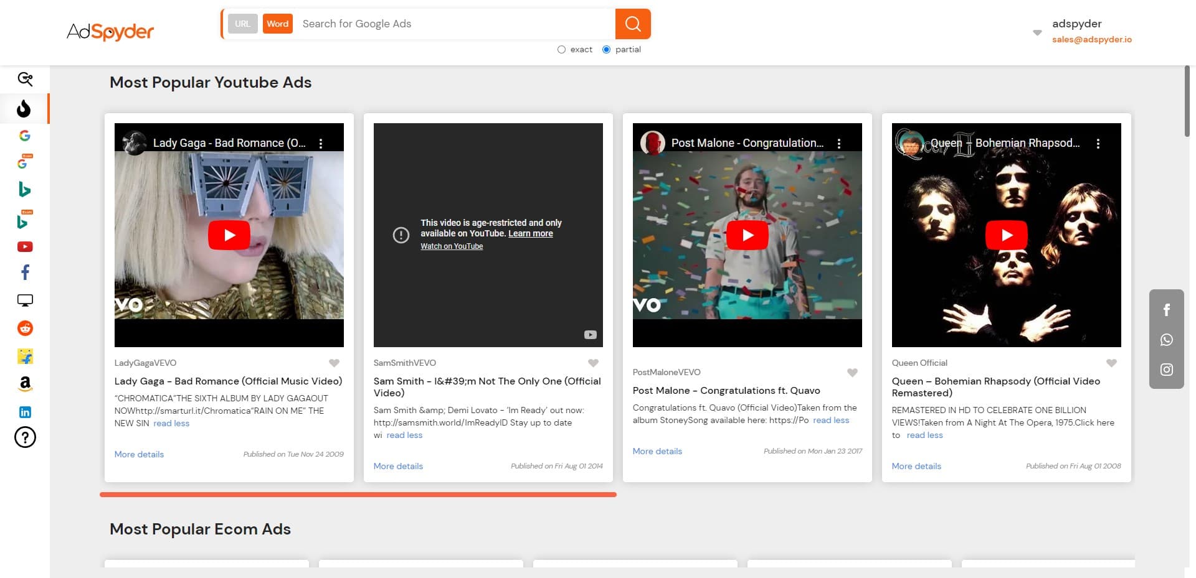
Task: Switch search mode to URL
Action: [242, 24]
